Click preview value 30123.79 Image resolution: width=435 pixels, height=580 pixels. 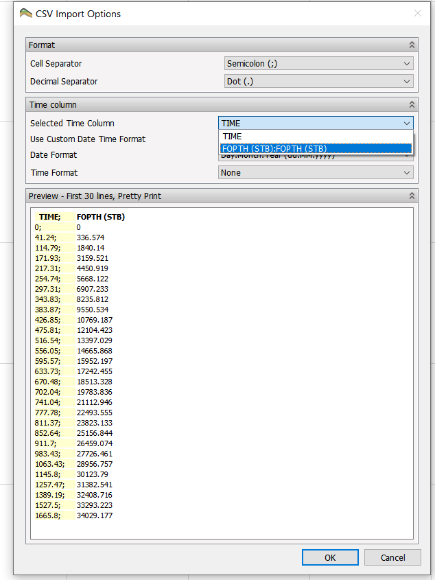coord(93,474)
